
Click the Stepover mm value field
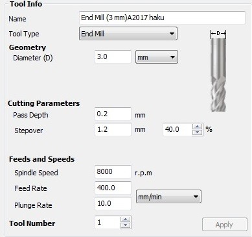click(113, 129)
